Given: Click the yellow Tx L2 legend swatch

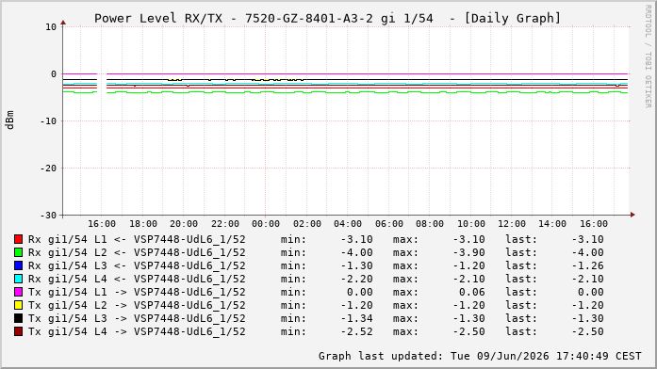Looking at the screenshot, I should [x=18, y=305].
